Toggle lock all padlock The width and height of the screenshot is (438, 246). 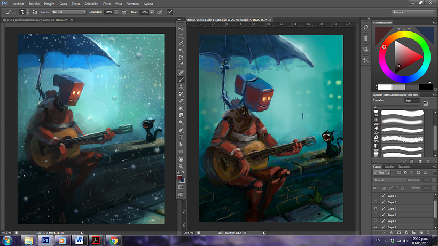pos(402,188)
